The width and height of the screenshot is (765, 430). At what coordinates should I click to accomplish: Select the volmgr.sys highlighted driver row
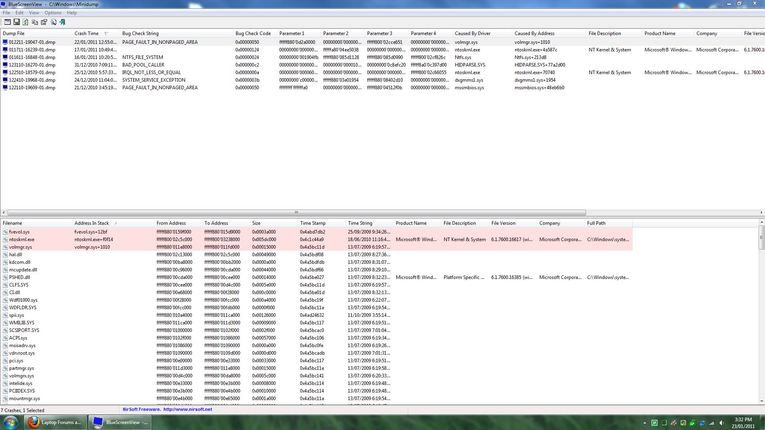(317, 247)
